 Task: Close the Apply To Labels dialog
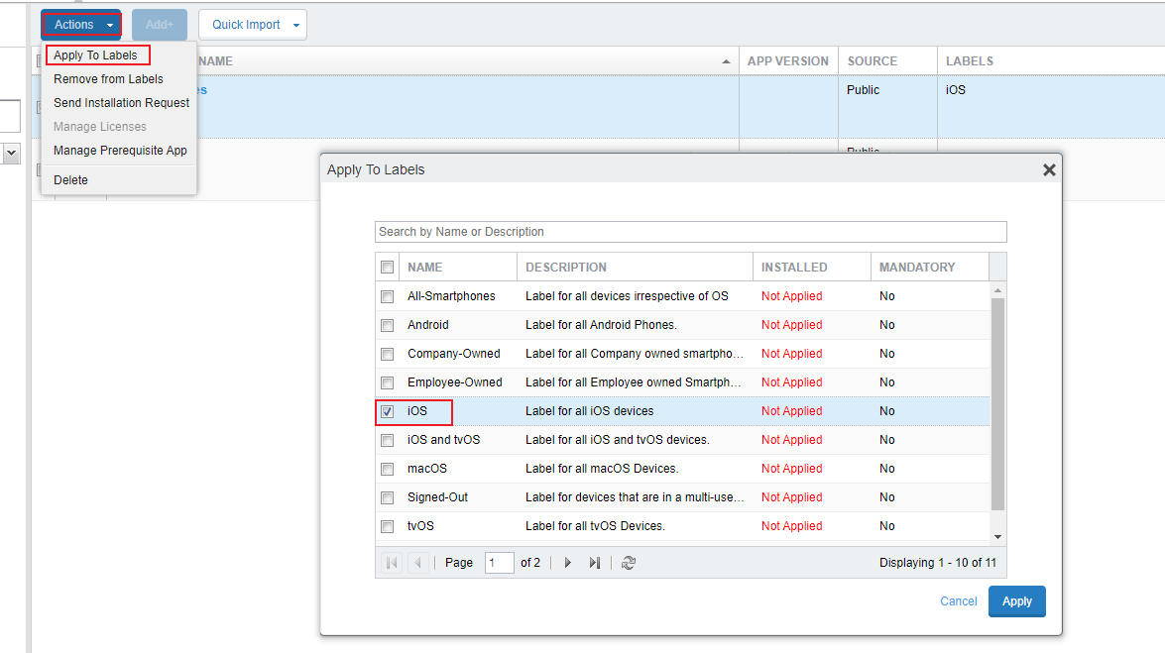1049,170
